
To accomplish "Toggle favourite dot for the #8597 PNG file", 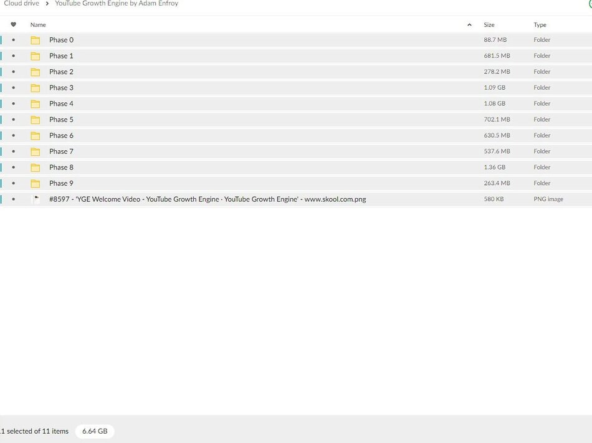I will pyautogui.click(x=14, y=199).
